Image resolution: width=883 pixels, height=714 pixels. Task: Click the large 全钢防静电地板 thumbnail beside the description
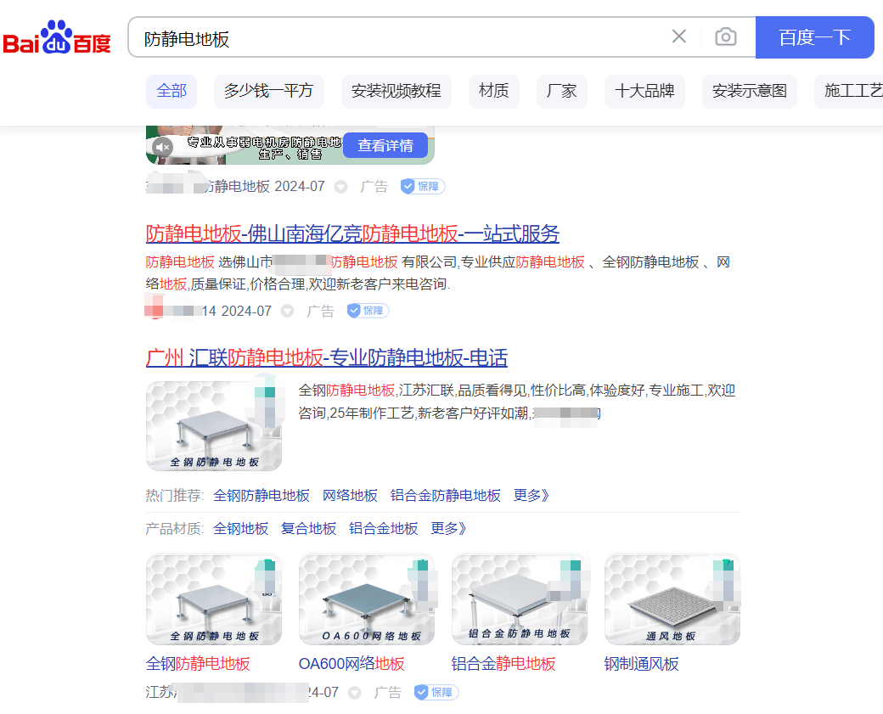point(214,425)
